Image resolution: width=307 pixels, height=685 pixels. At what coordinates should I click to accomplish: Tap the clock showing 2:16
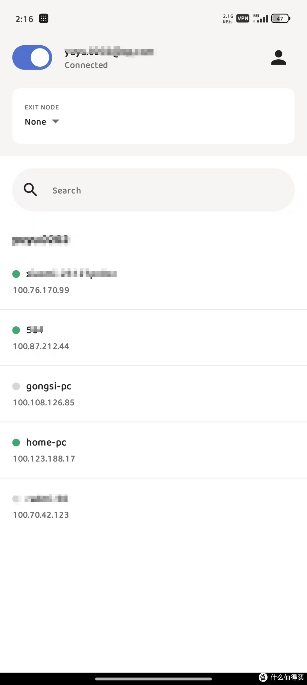point(24,18)
